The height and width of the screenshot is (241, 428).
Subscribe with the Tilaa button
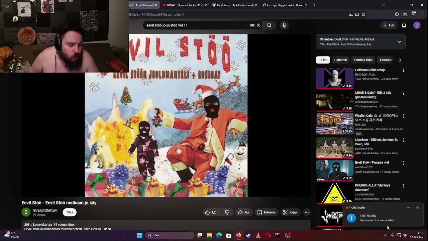coord(70,212)
